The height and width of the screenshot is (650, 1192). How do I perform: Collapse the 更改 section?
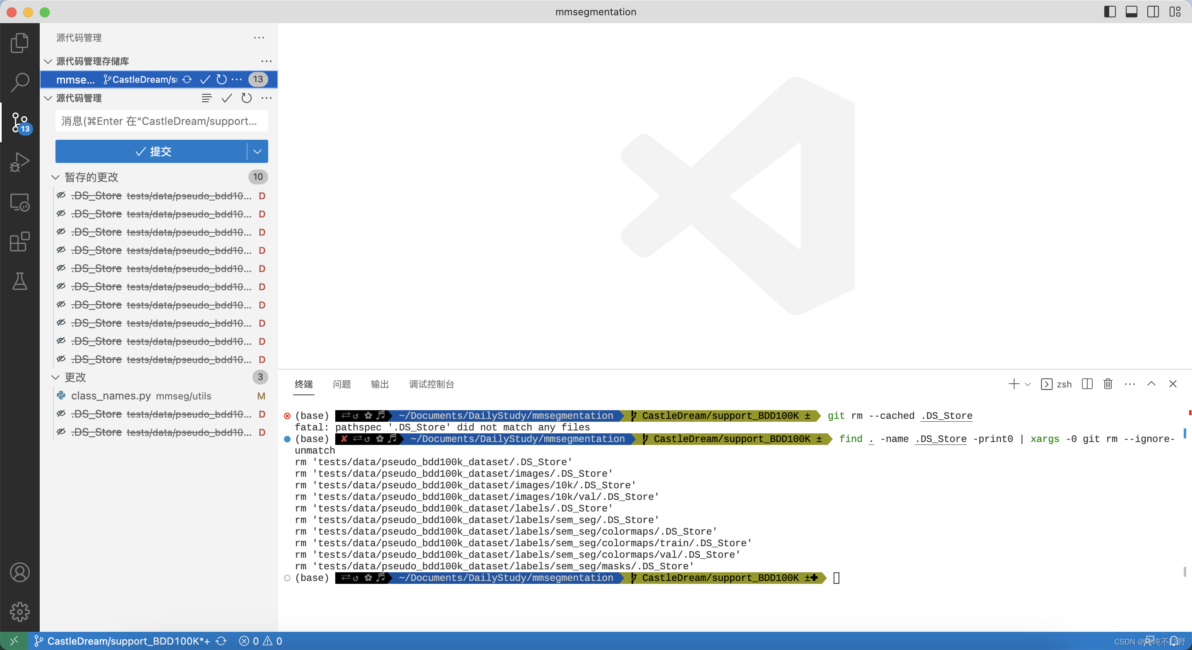[55, 377]
